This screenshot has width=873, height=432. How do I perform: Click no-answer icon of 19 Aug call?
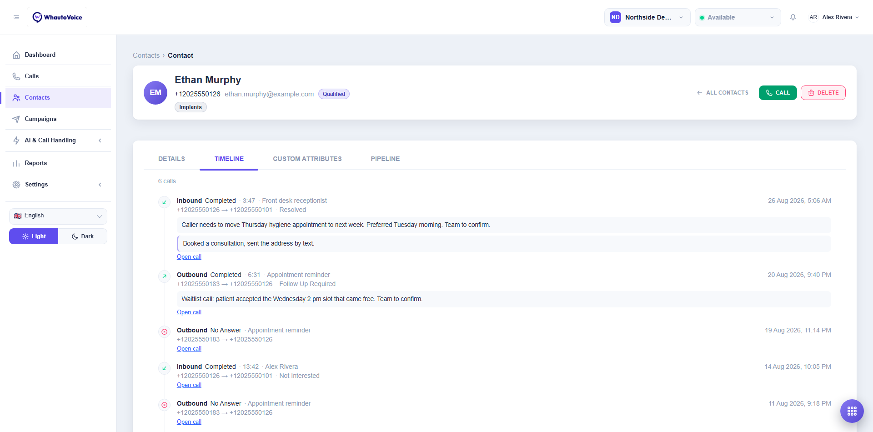pos(164,332)
